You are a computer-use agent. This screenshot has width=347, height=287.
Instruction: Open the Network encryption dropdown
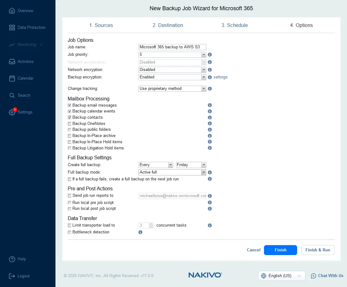172,69
